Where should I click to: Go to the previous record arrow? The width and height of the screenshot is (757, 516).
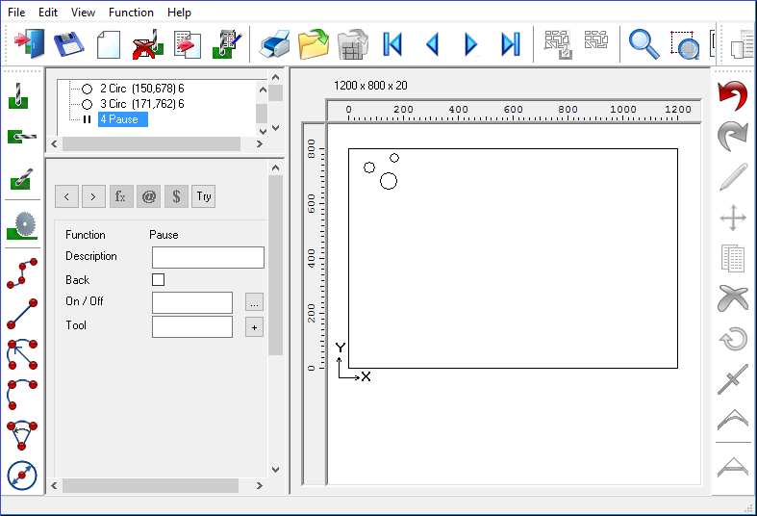click(x=432, y=44)
